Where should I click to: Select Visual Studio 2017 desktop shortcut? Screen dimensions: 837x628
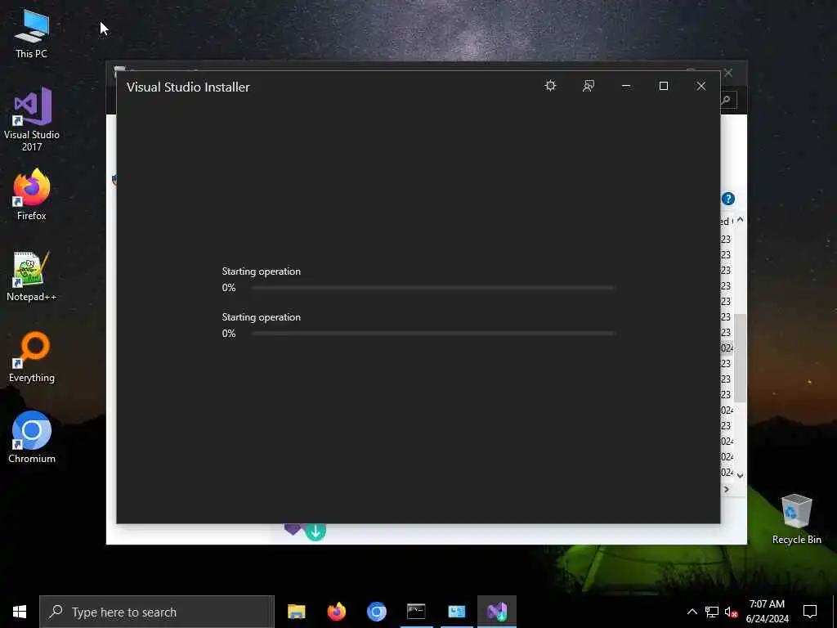32,119
